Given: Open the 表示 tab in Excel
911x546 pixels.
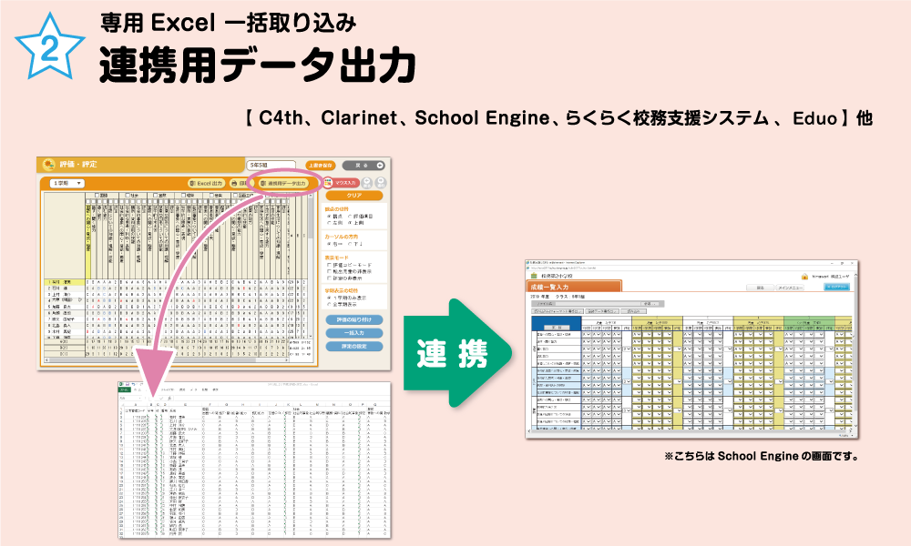Looking at the screenshot, I should point(216,389).
